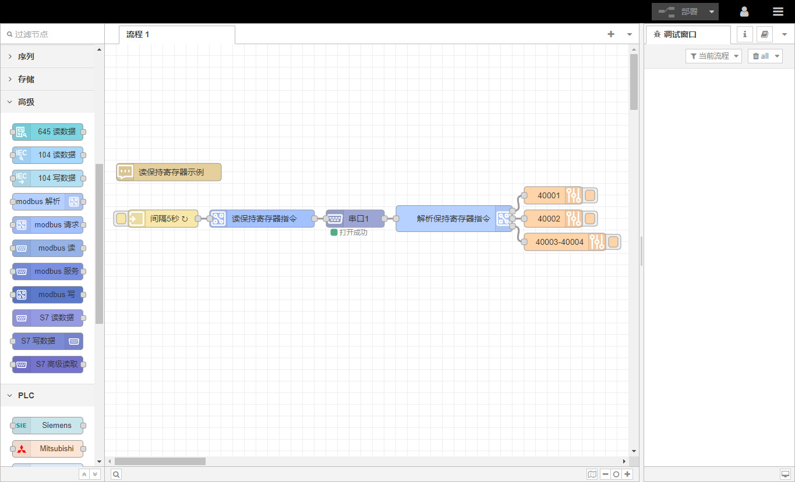
Task: Click the zoom in plus icon
Action: pos(627,474)
